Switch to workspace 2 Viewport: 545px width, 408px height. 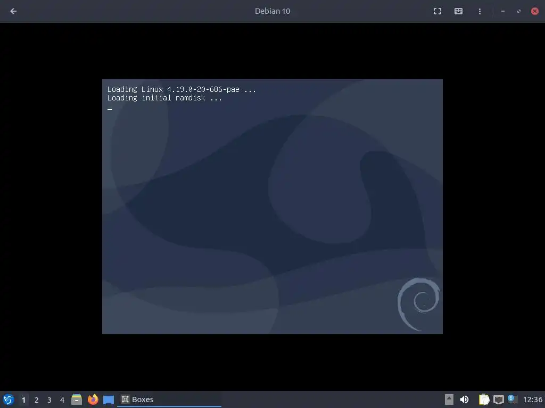coord(37,400)
